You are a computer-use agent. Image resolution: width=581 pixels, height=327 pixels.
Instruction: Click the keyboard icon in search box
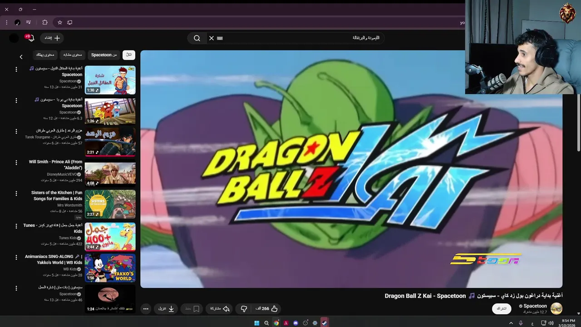pyautogui.click(x=220, y=38)
